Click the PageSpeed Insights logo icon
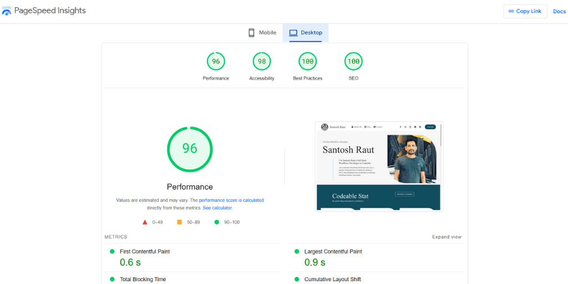This screenshot has width=568, height=284. point(7,11)
